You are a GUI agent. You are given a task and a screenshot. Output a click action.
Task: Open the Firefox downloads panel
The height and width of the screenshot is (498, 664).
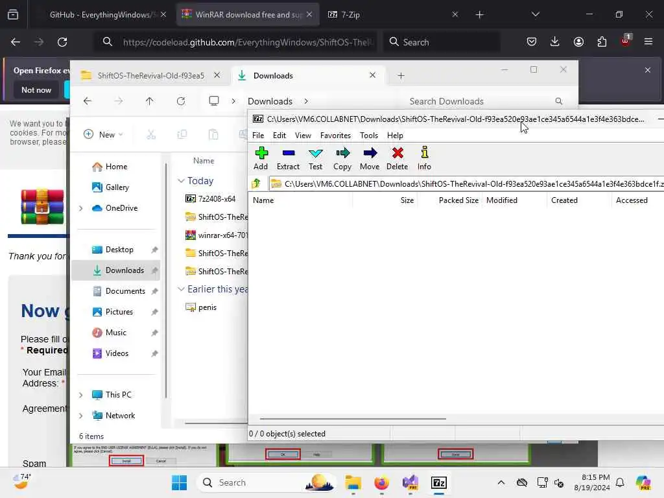point(555,41)
